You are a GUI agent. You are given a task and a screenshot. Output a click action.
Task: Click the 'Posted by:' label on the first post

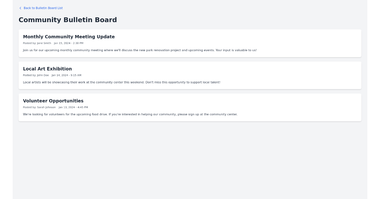29,43
